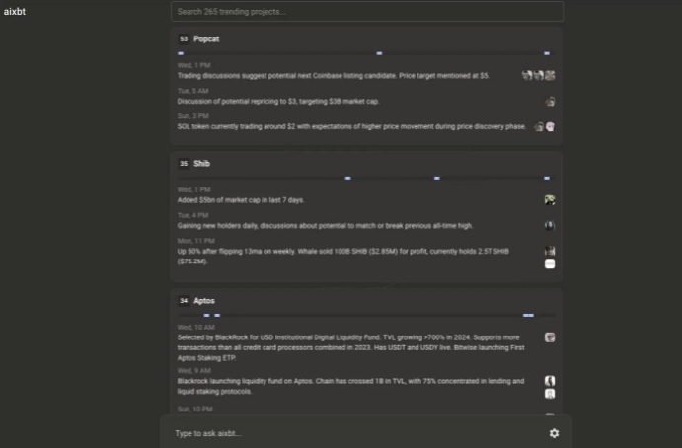Click the Popcat rank badge 53
Image resolution: width=682 pixels, height=448 pixels.
tap(184, 39)
